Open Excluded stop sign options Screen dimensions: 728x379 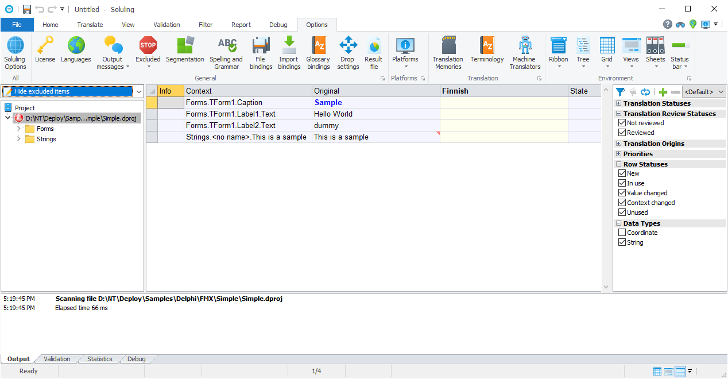[x=148, y=53]
